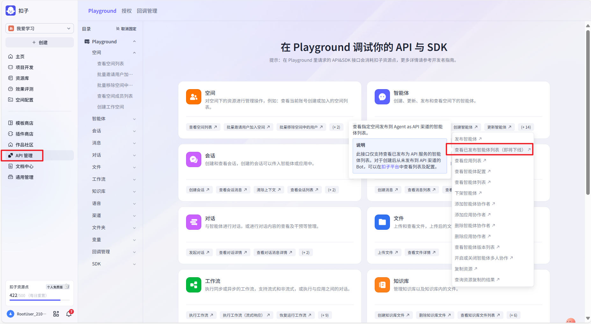Open the apps grid icon near username

click(x=56, y=314)
